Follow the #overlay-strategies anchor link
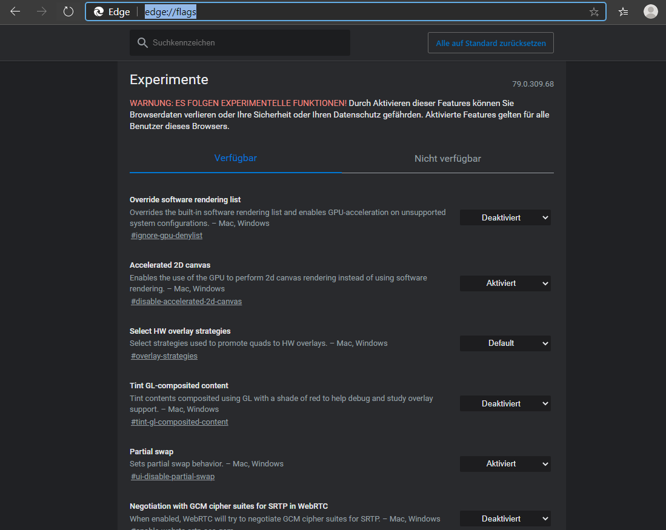The height and width of the screenshot is (530, 666). click(164, 356)
